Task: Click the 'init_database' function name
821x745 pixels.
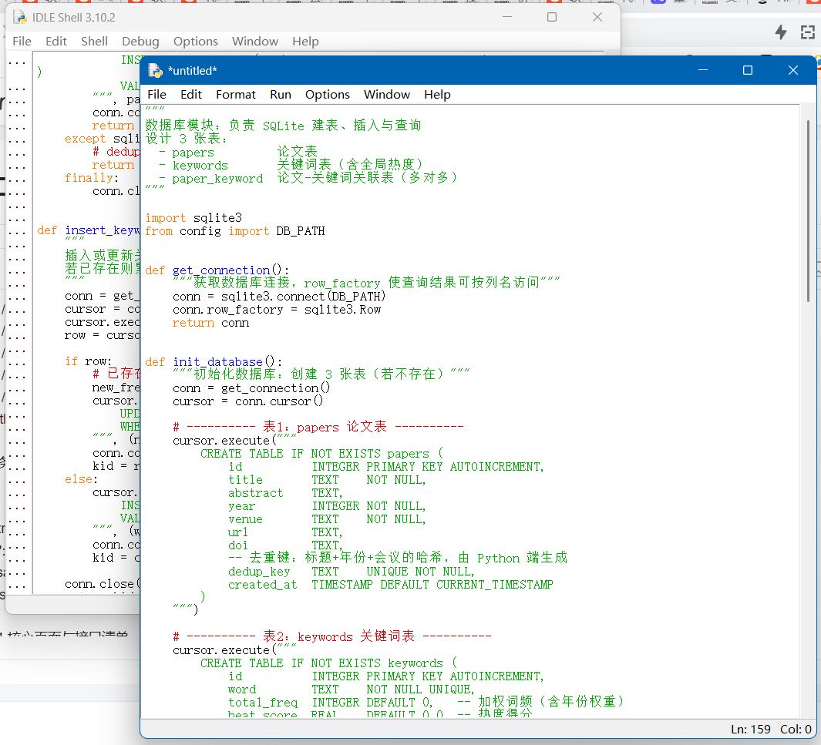Action: [217, 361]
